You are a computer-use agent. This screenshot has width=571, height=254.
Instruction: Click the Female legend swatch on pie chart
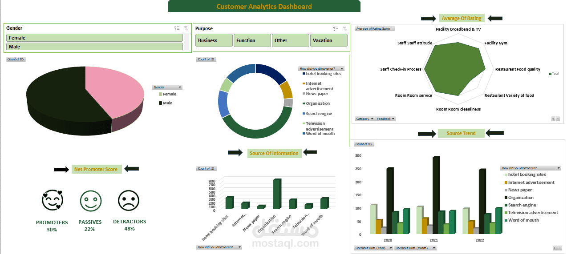(x=160, y=94)
